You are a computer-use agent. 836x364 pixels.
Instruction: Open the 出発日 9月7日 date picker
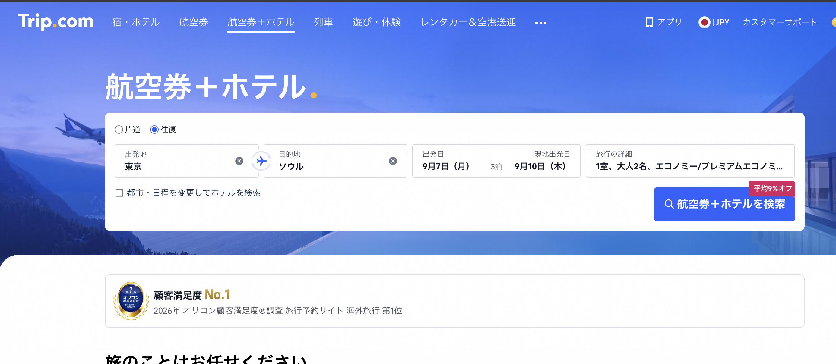click(446, 161)
